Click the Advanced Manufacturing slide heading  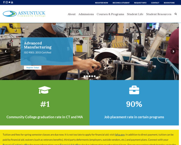pyautogui.click(x=38, y=45)
